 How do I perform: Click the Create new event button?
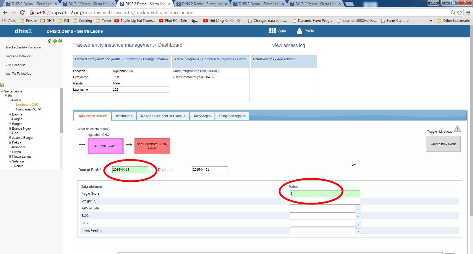point(443,144)
